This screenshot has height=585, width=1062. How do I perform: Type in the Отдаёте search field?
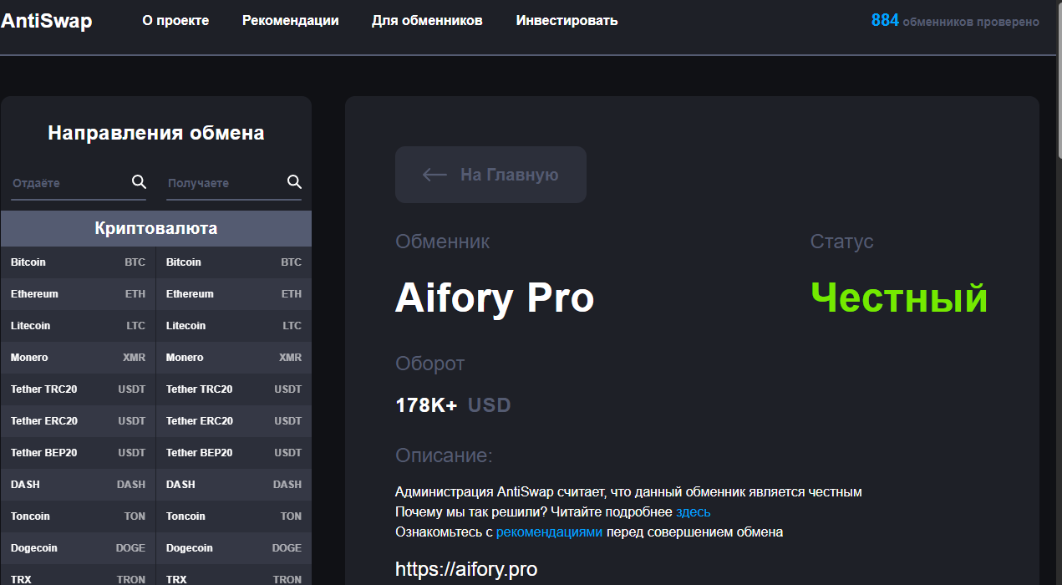click(69, 183)
